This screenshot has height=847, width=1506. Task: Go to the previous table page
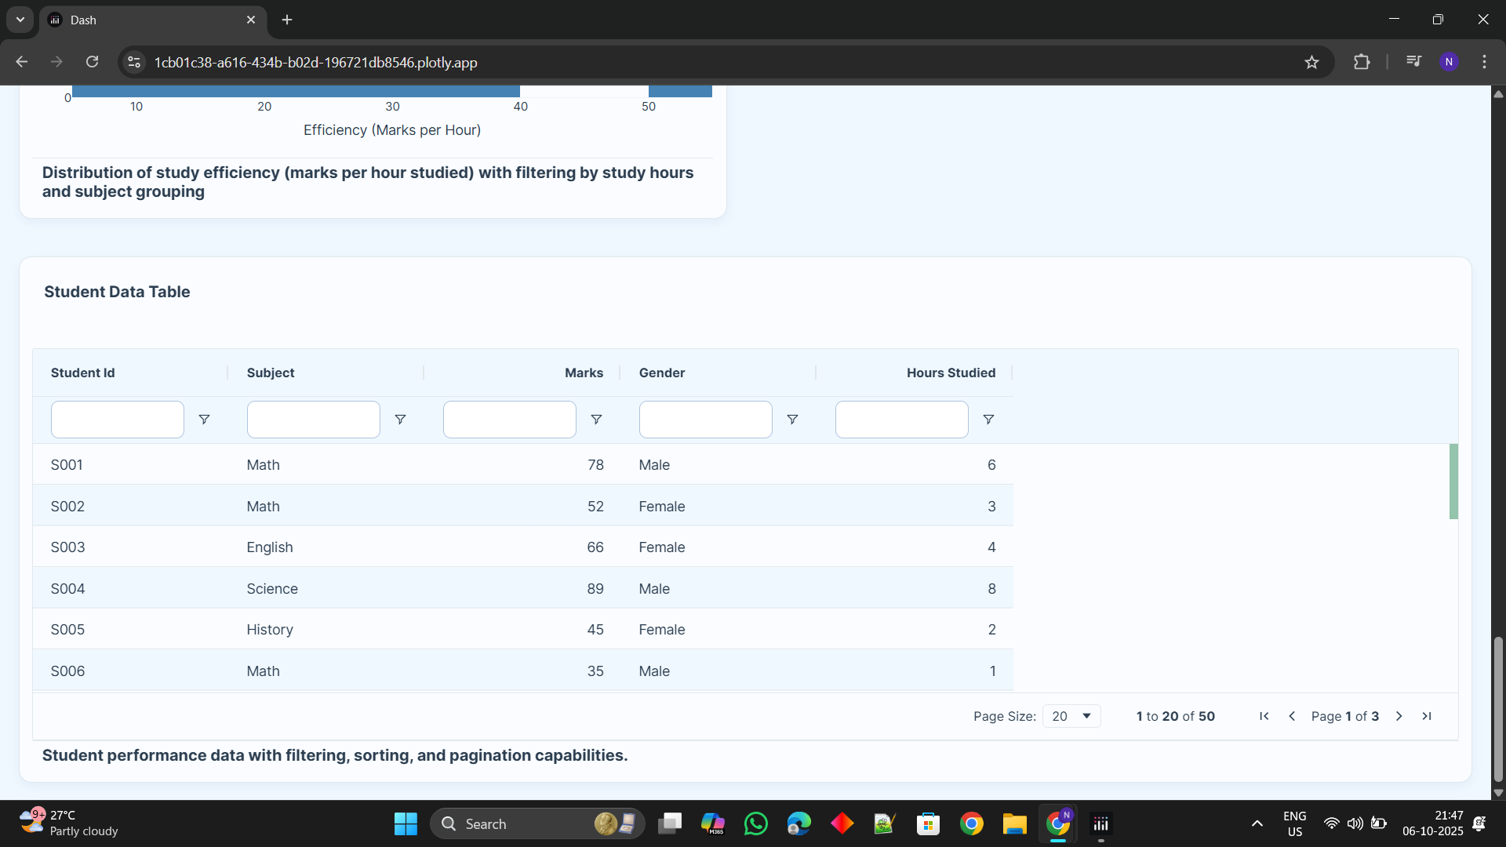[x=1292, y=716]
